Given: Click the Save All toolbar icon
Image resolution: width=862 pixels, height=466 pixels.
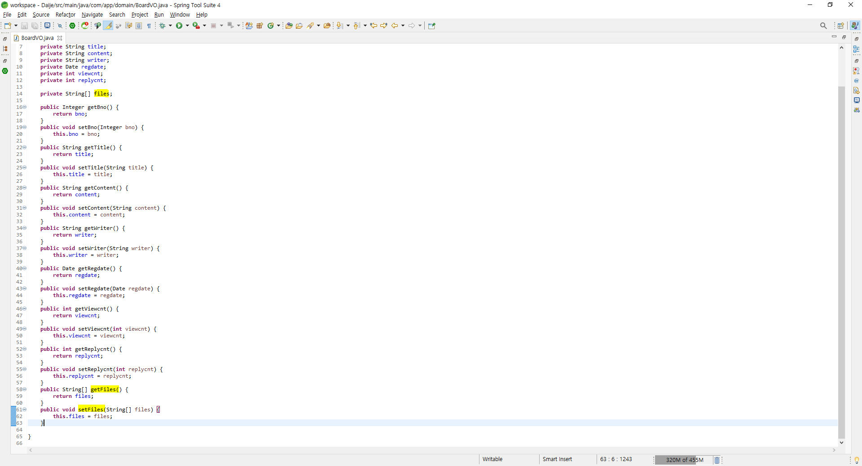Looking at the screenshot, I should pyautogui.click(x=35, y=26).
